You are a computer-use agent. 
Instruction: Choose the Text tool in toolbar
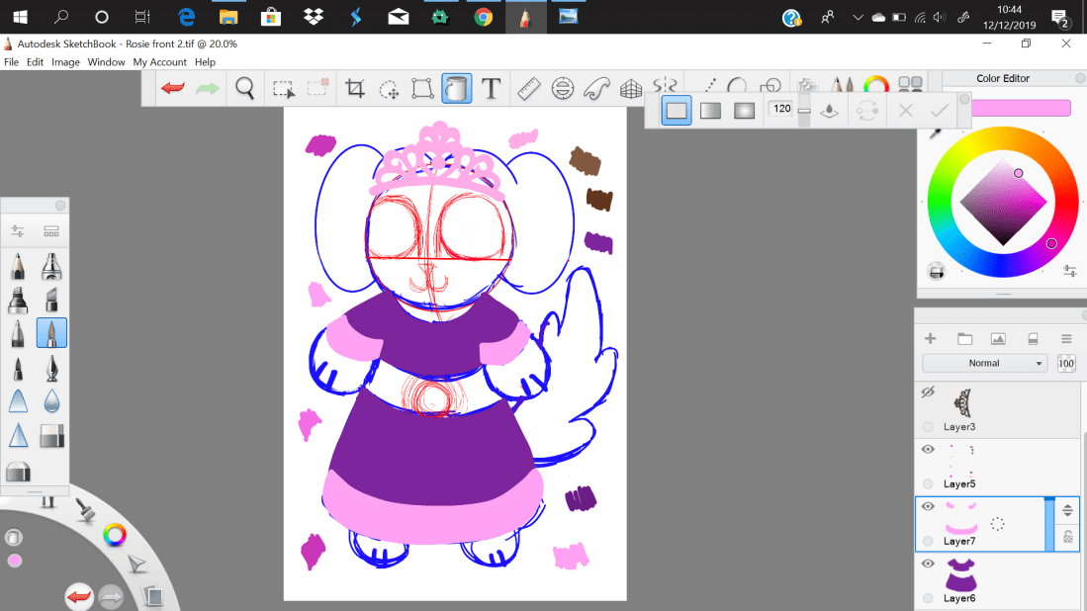pyautogui.click(x=491, y=89)
